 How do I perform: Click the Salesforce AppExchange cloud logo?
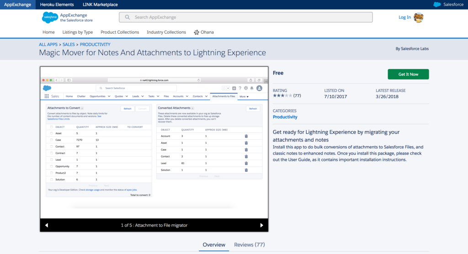pos(50,17)
